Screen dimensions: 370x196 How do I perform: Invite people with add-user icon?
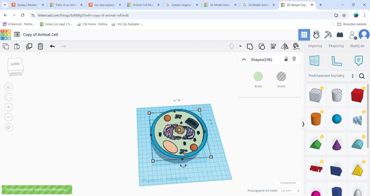pos(353,35)
